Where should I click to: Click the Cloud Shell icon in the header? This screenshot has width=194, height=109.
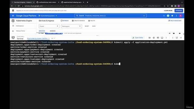tap(164, 16)
